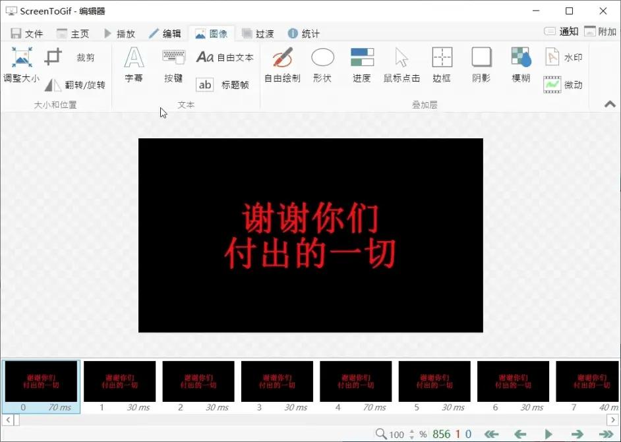The image size is (621, 442).
Task: Click the zoom percentage field showing 100
Action: 397,435
